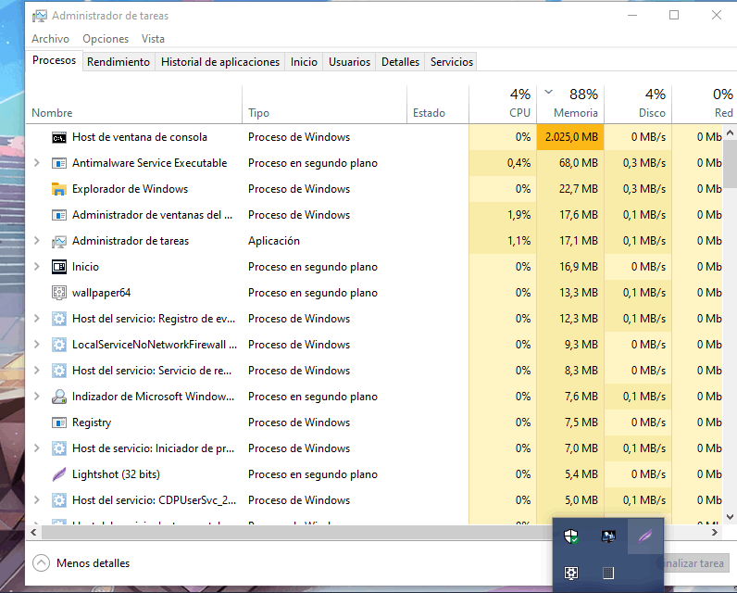This screenshot has width=737, height=593.
Task: Click the vertical scrollbar down arrow
Action: point(730,517)
